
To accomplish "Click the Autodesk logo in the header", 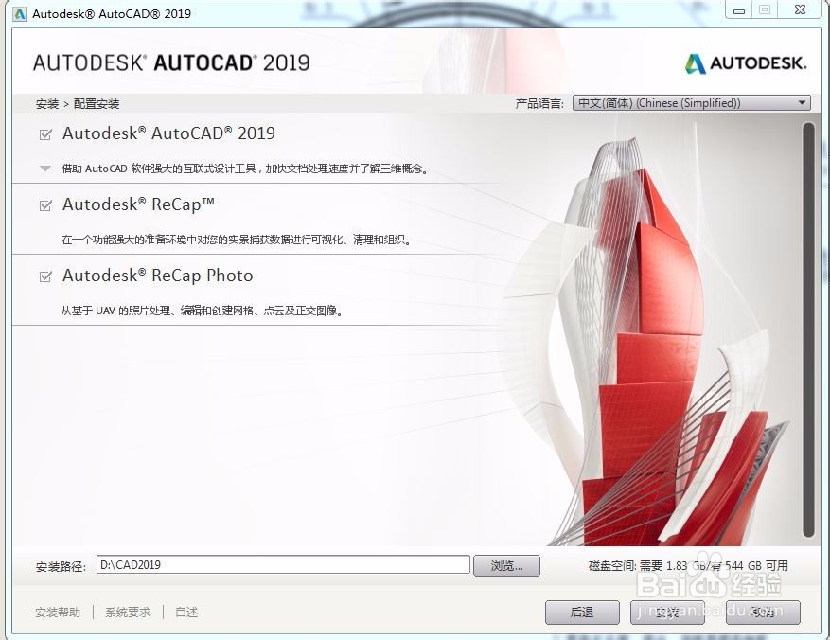I will tap(746, 63).
